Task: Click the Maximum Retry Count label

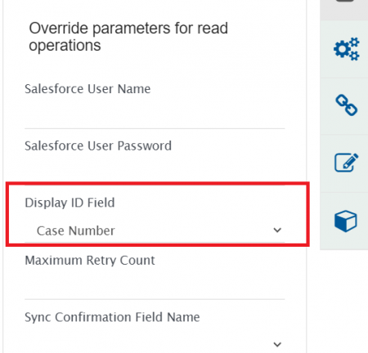Action: [x=90, y=261]
